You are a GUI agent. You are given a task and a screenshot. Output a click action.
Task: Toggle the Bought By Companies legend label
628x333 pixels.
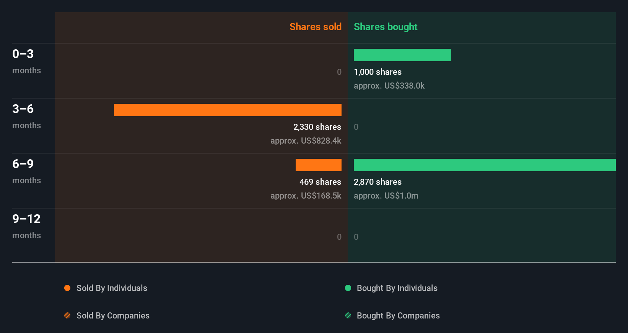[x=398, y=315]
